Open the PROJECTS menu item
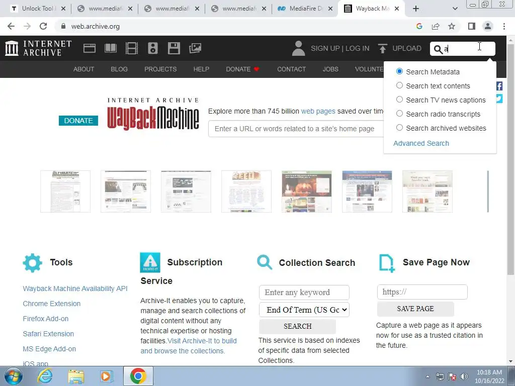515x386 pixels. click(160, 69)
